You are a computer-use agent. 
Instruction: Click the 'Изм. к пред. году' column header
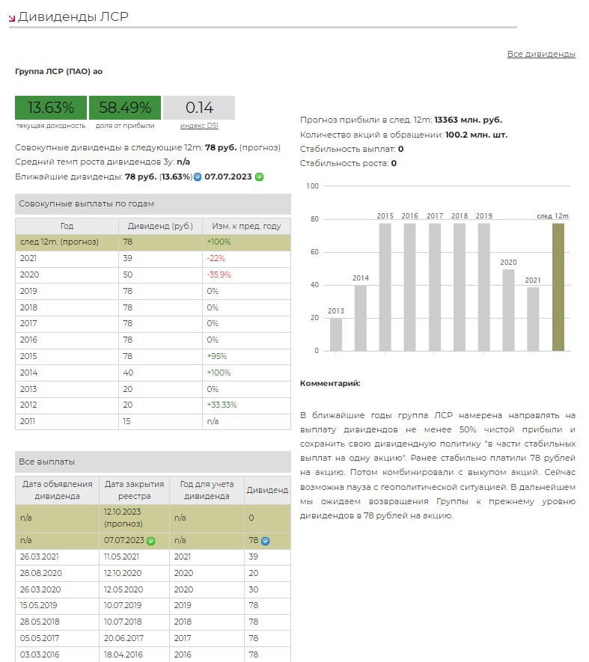coord(246,227)
